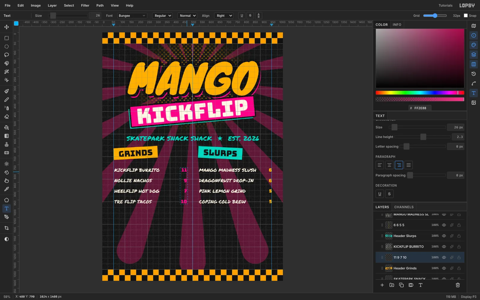
Task: Add a layer mask
Action: (411, 285)
